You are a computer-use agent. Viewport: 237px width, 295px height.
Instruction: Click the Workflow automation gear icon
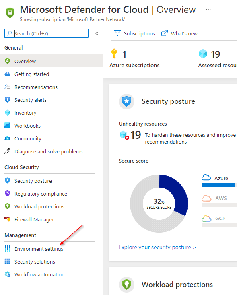(x=7, y=274)
